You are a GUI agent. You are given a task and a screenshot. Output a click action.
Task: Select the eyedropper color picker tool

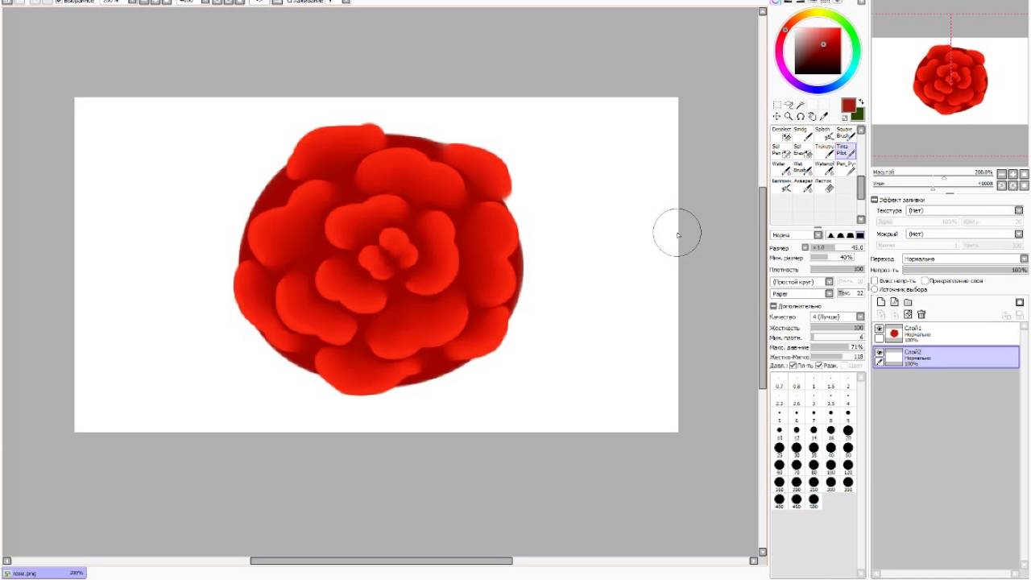click(824, 117)
